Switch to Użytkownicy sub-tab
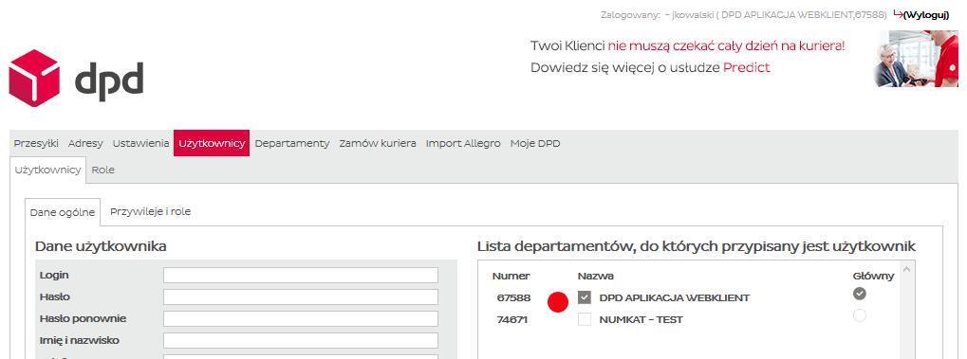 [47, 170]
